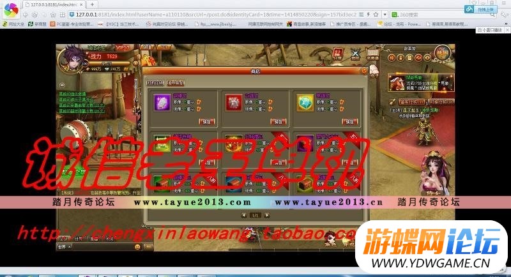
Task: Open the horse event banner
Action: pyautogui.click(x=421, y=83)
